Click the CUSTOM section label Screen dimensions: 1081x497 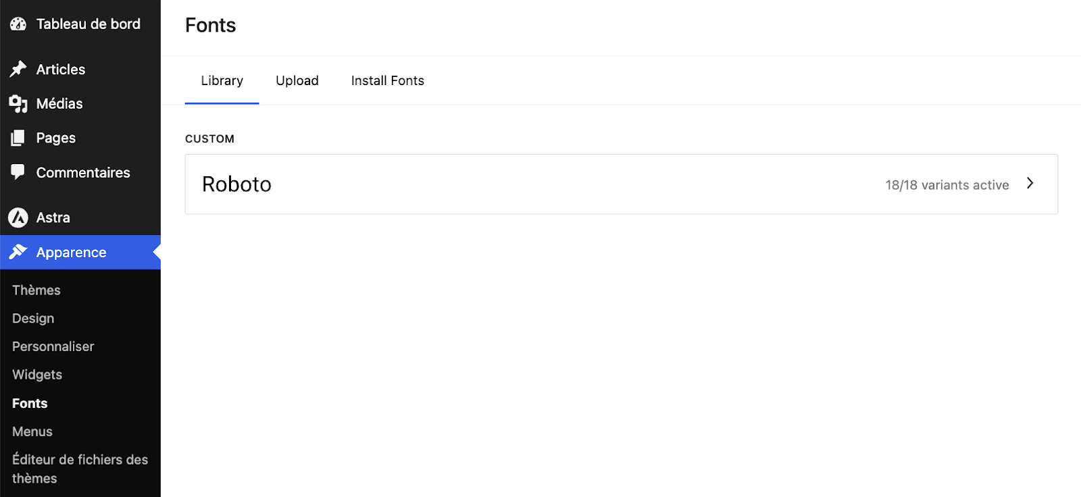(x=209, y=139)
